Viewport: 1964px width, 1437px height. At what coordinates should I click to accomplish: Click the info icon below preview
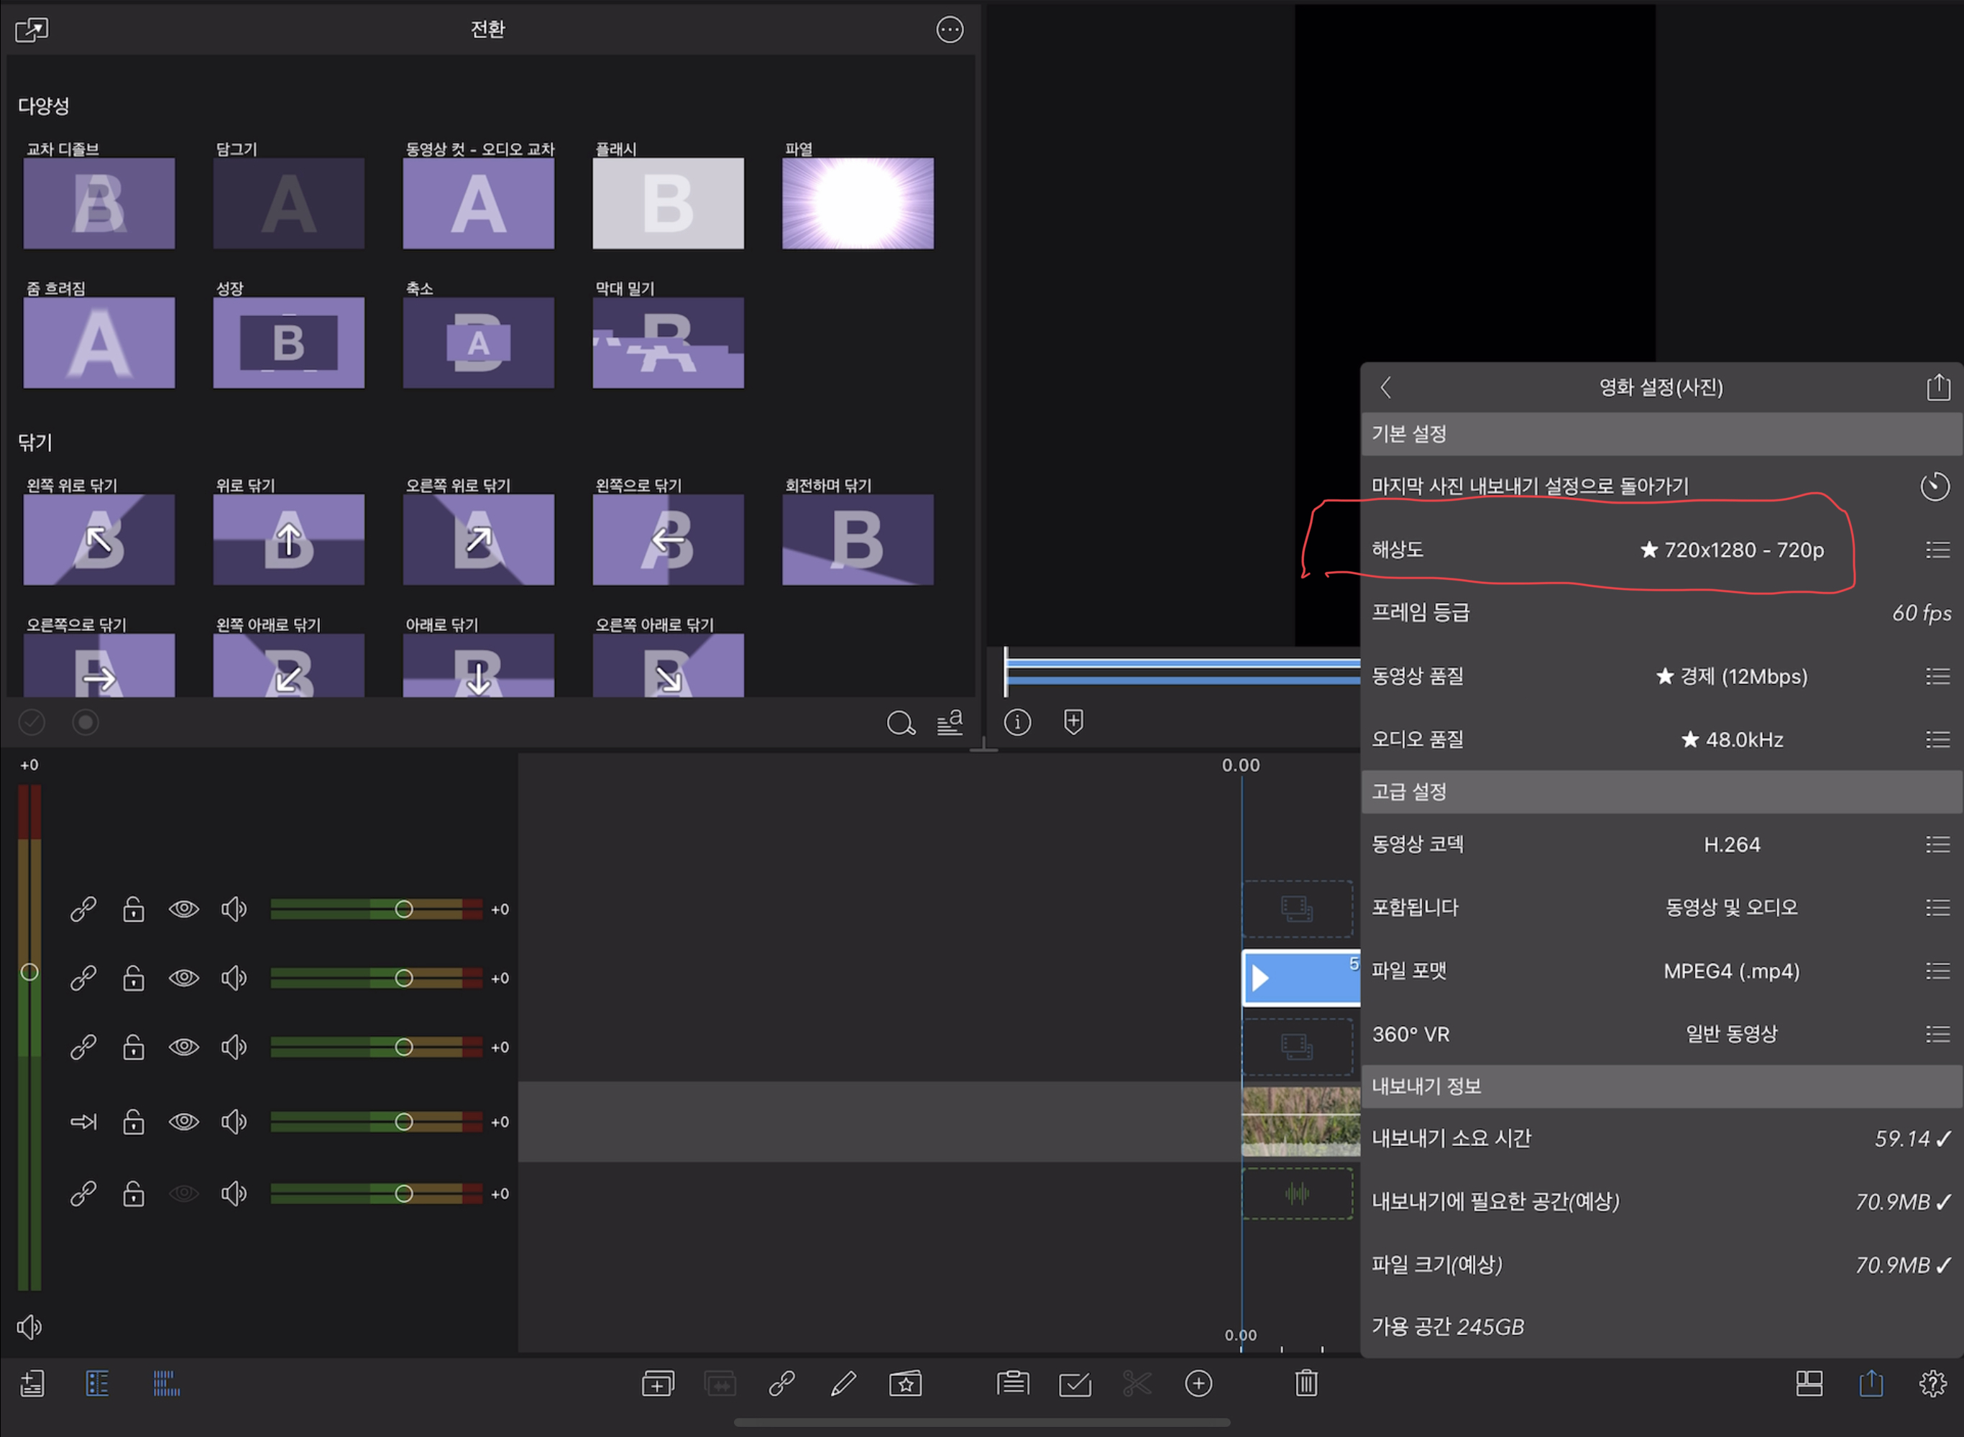pos(1017,722)
